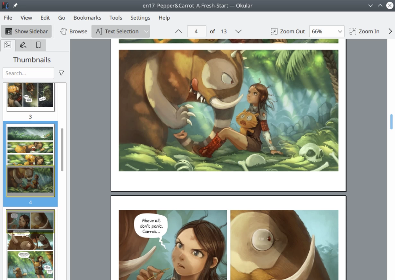The width and height of the screenshot is (395, 280).
Task: Open the 66% zoom level combo box
Action: pos(327,31)
